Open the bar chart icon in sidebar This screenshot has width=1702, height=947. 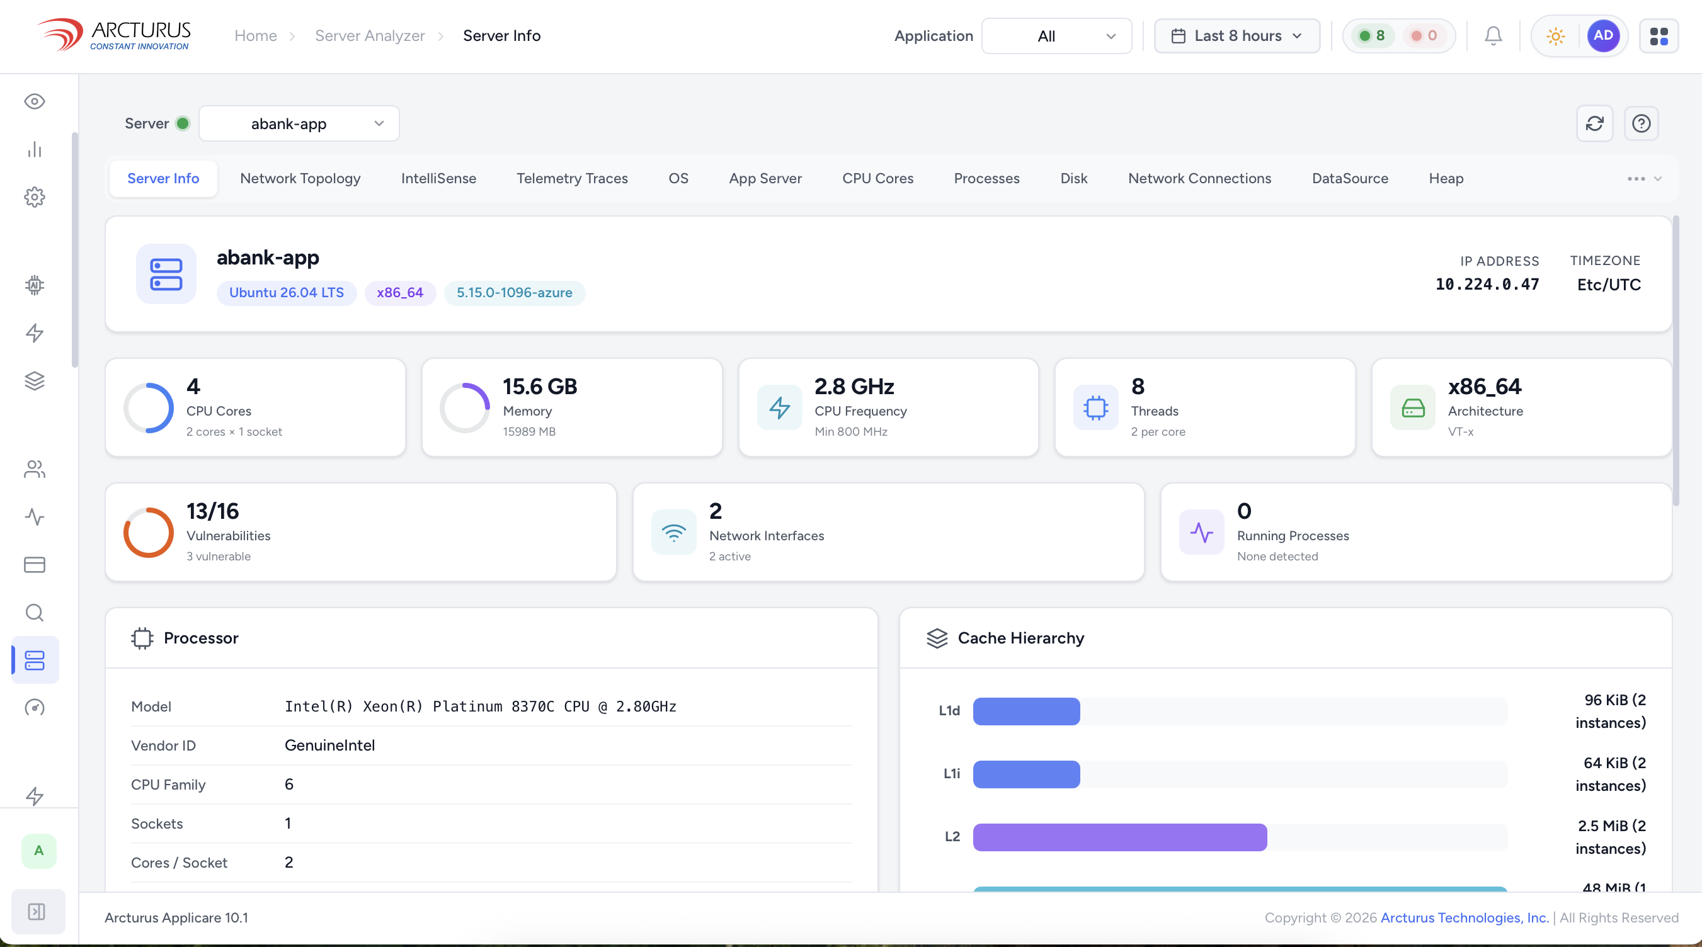[x=35, y=149]
